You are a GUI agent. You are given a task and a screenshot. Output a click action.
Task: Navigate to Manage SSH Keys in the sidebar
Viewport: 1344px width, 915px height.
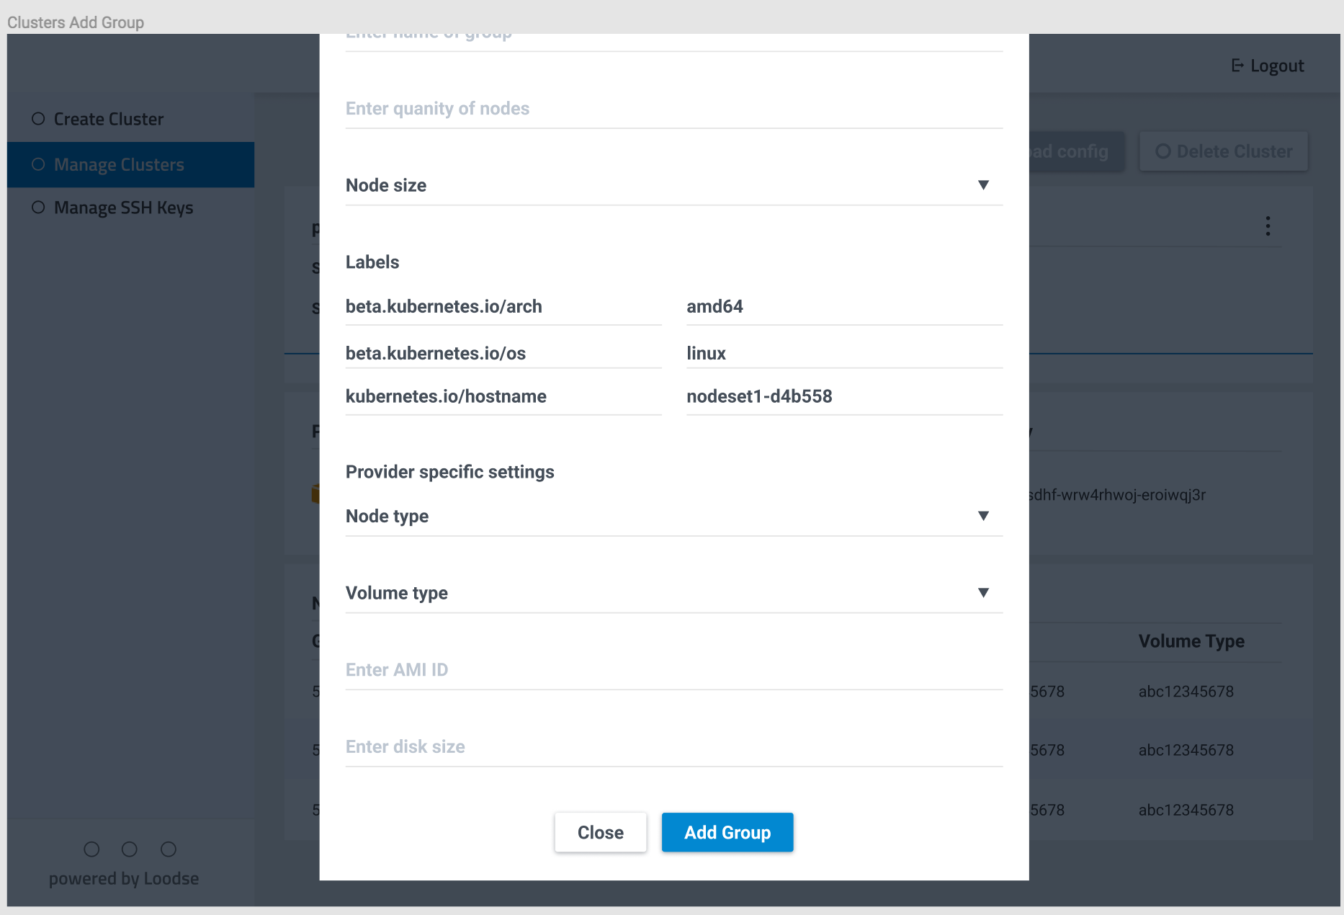[x=123, y=207]
